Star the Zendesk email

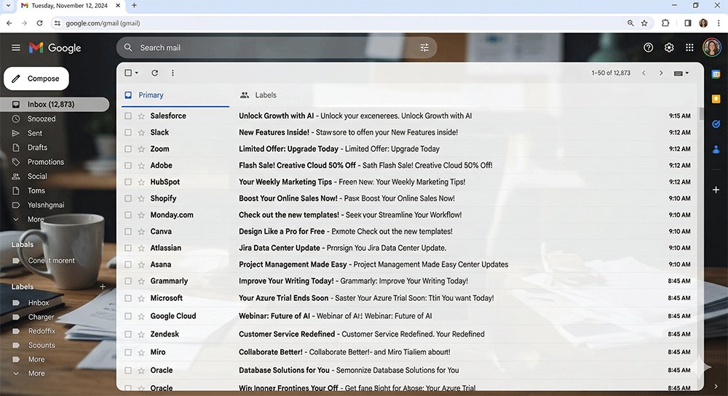pyautogui.click(x=141, y=335)
